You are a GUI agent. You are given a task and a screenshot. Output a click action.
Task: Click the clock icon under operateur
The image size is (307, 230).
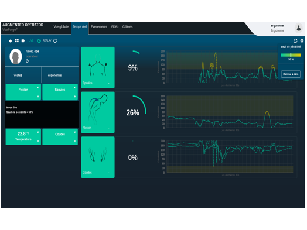(x=27, y=61)
